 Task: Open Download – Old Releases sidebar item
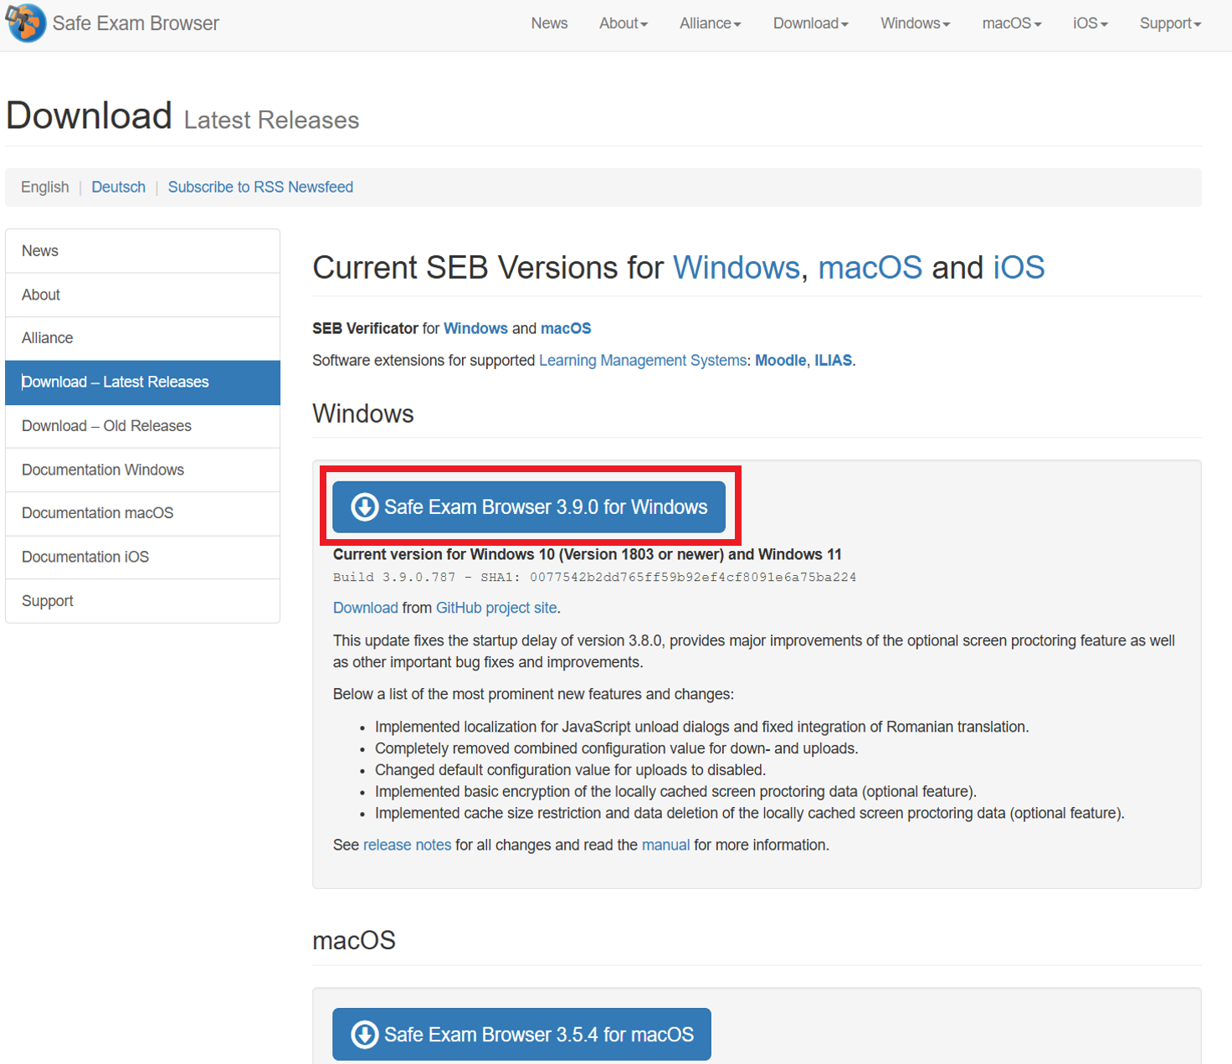(142, 426)
